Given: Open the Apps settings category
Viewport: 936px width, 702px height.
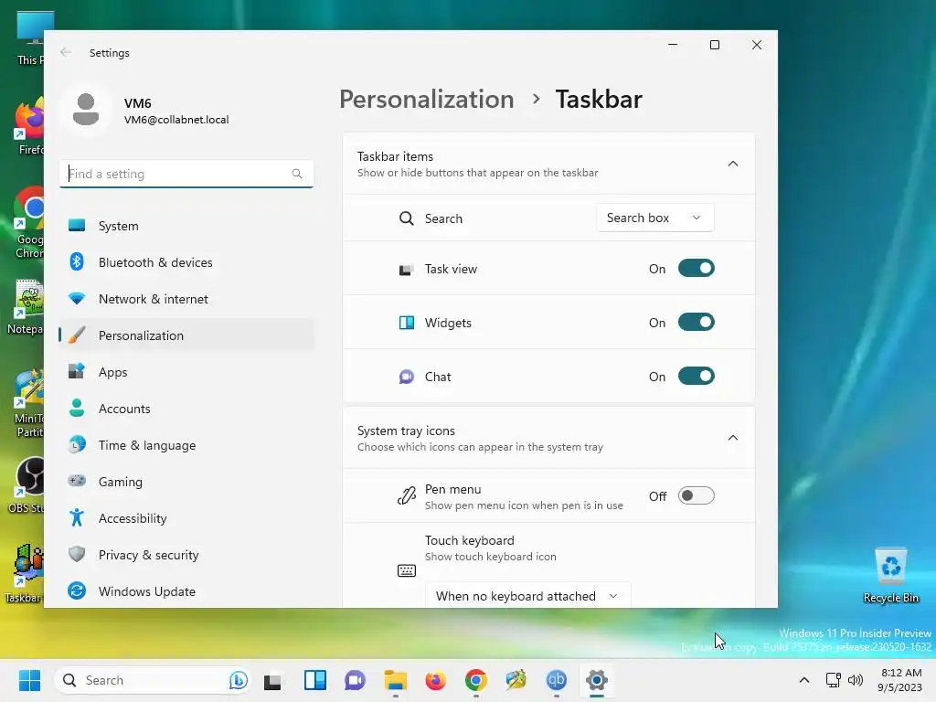Looking at the screenshot, I should tap(186, 372).
